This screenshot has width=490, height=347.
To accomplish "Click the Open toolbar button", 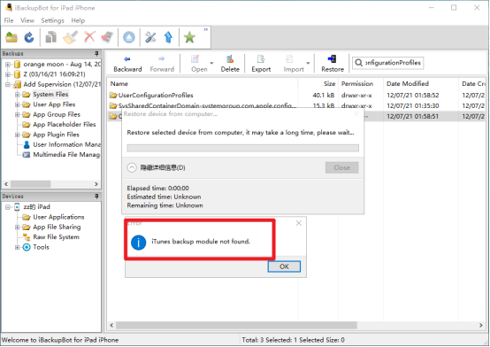I will [199, 64].
